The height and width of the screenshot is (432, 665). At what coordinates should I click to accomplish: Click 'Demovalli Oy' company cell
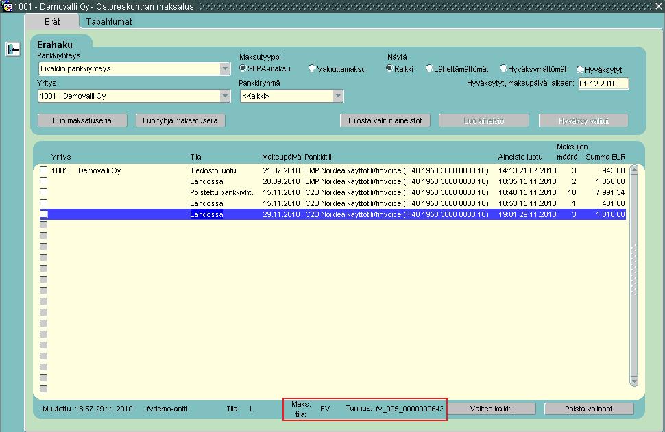(99, 170)
